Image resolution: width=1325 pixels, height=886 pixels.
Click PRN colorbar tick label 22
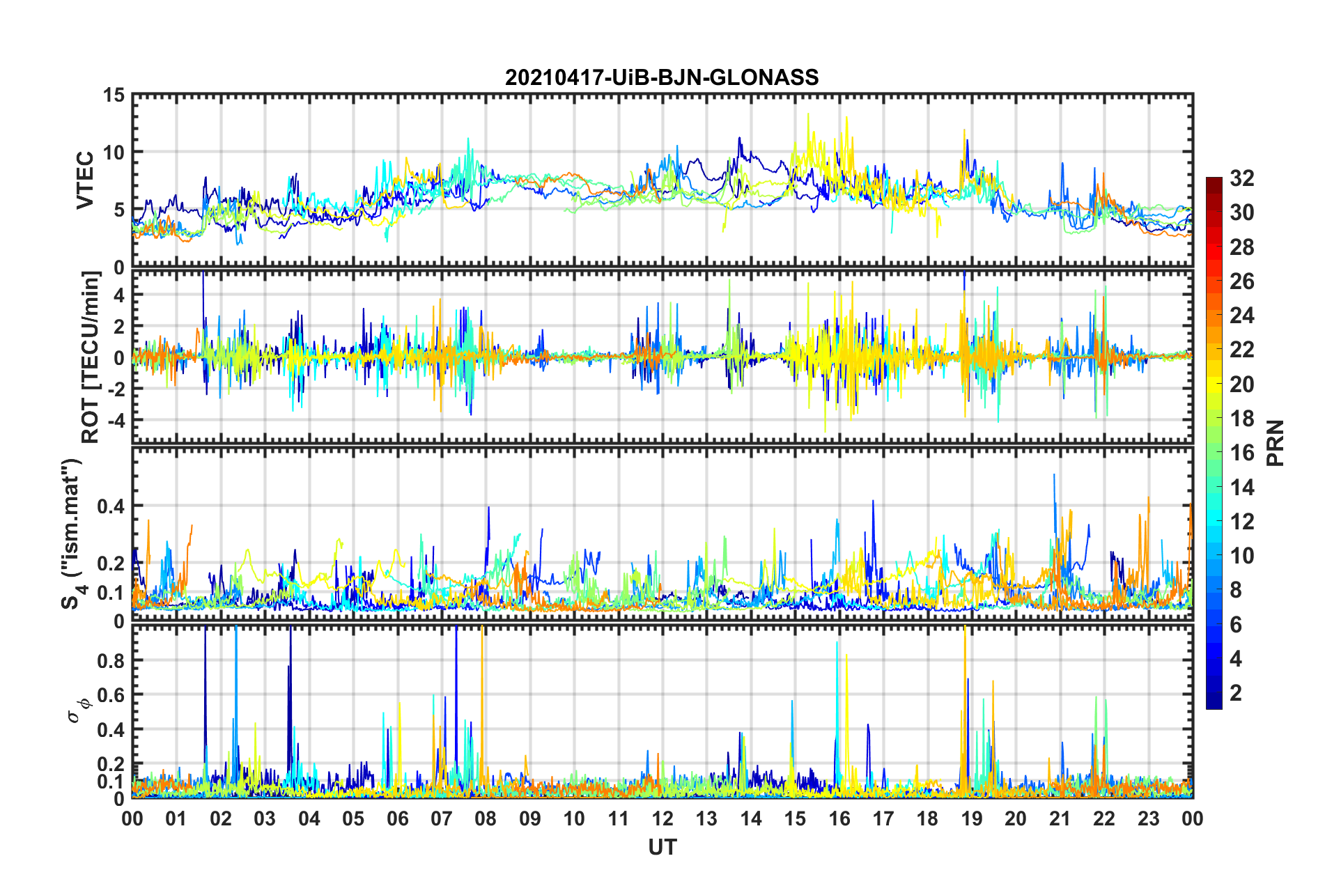coord(1241,350)
